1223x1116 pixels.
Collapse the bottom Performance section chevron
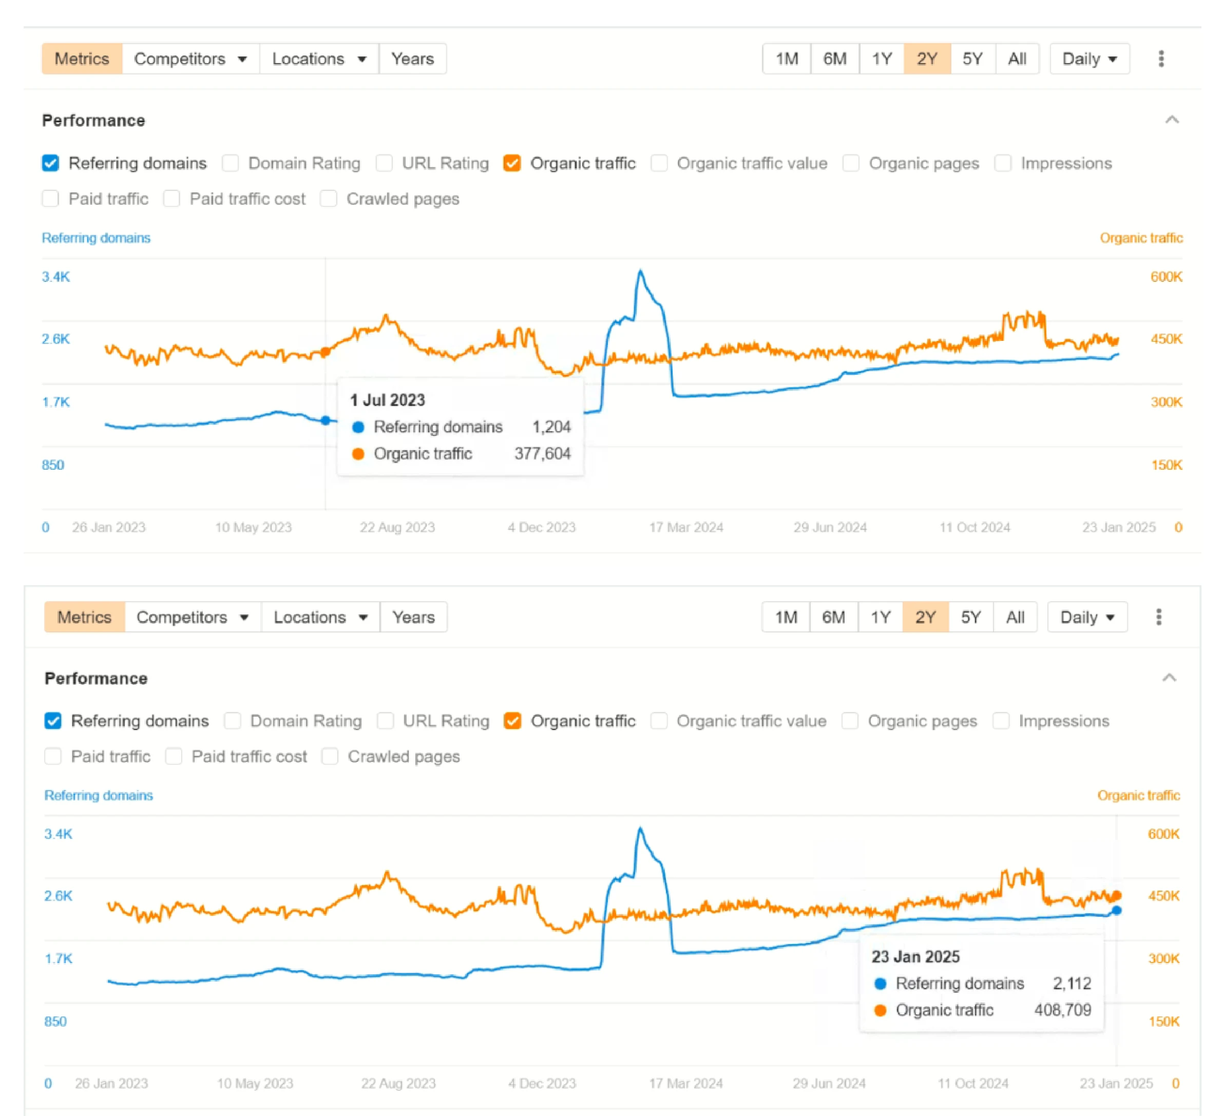(1169, 678)
